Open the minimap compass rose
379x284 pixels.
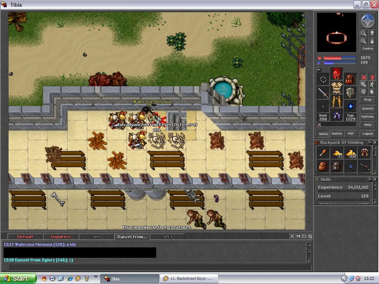[368, 21]
